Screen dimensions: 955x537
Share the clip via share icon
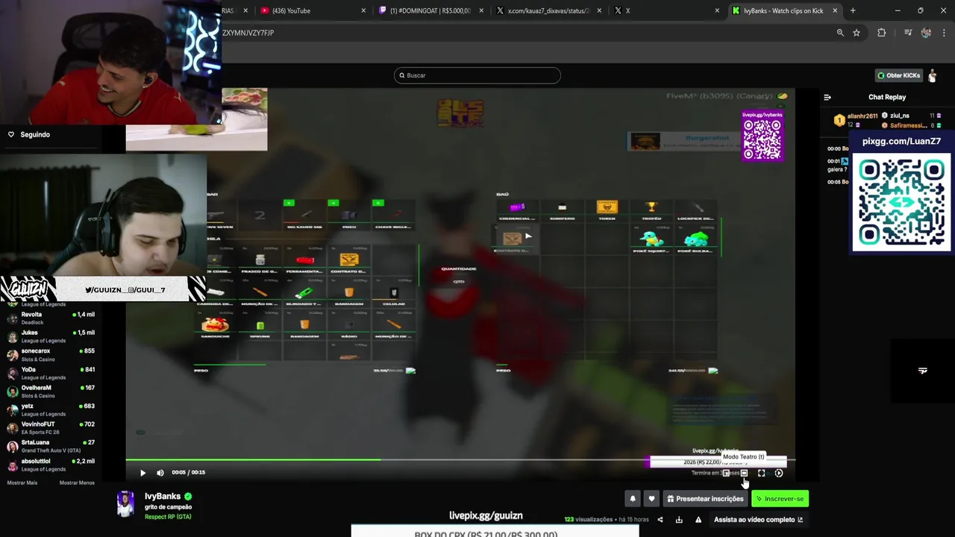(660, 520)
